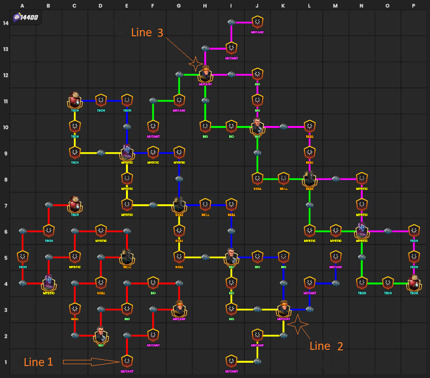Open the Iron Man Tech portrait at C11
This screenshot has width=430, height=378.
click(x=74, y=100)
